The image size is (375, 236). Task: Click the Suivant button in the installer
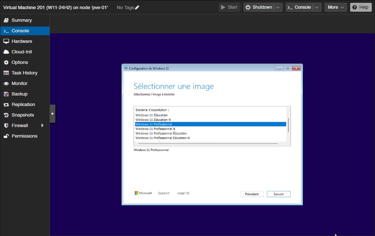(x=279, y=194)
